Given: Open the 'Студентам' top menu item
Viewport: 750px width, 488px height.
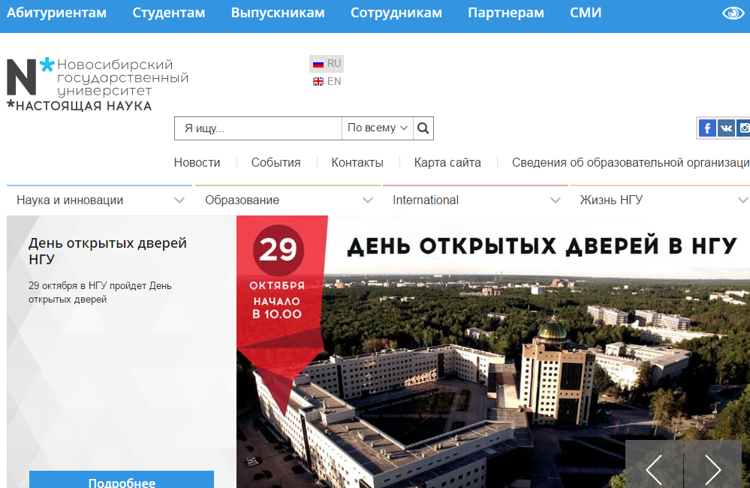Looking at the screenshot, I should pos(169,14).
